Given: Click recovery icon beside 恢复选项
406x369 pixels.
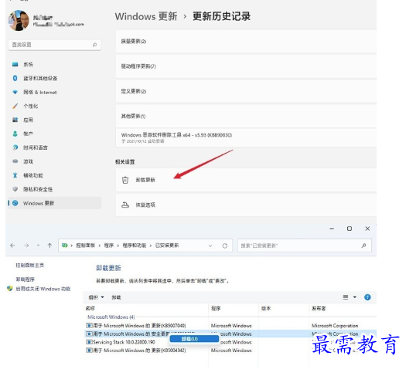Looking at the screenshot, I should click(x=125, y=205).
